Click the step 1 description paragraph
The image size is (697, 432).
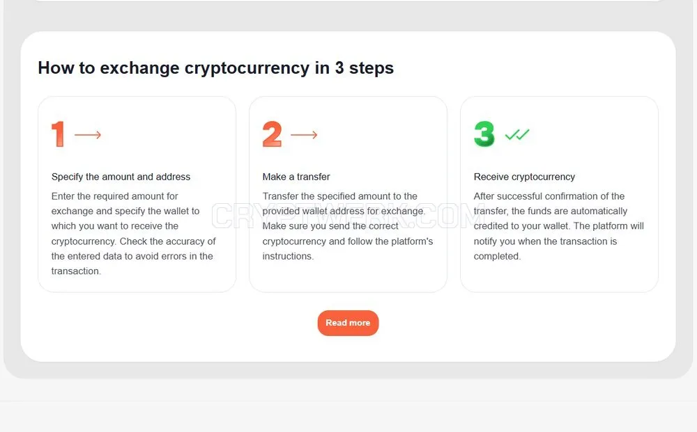tap(133, 233)
